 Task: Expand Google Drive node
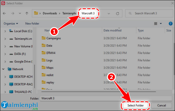click(x=5, y=62)
